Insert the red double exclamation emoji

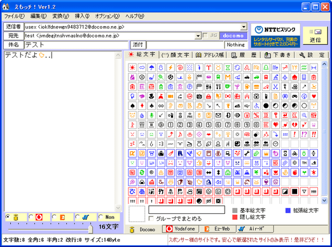coord(313,134)
